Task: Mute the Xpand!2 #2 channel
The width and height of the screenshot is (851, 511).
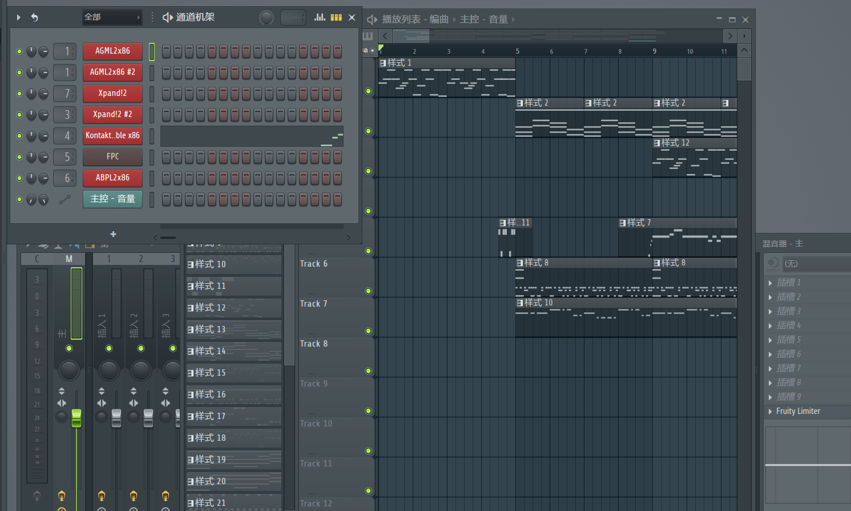Action: 19,115
